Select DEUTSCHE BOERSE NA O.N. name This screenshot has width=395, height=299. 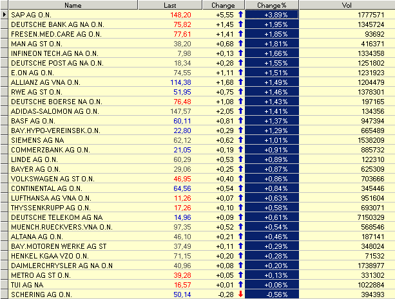57,102
